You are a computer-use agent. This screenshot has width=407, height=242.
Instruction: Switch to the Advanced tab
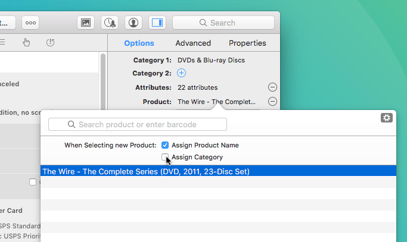pyautogui.click(x=193, y=43)
